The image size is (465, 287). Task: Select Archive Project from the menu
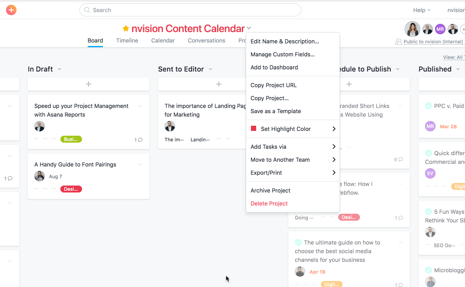270,190
